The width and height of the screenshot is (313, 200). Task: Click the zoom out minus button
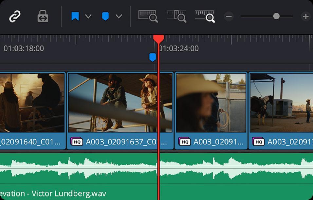[x=229, y=16]
